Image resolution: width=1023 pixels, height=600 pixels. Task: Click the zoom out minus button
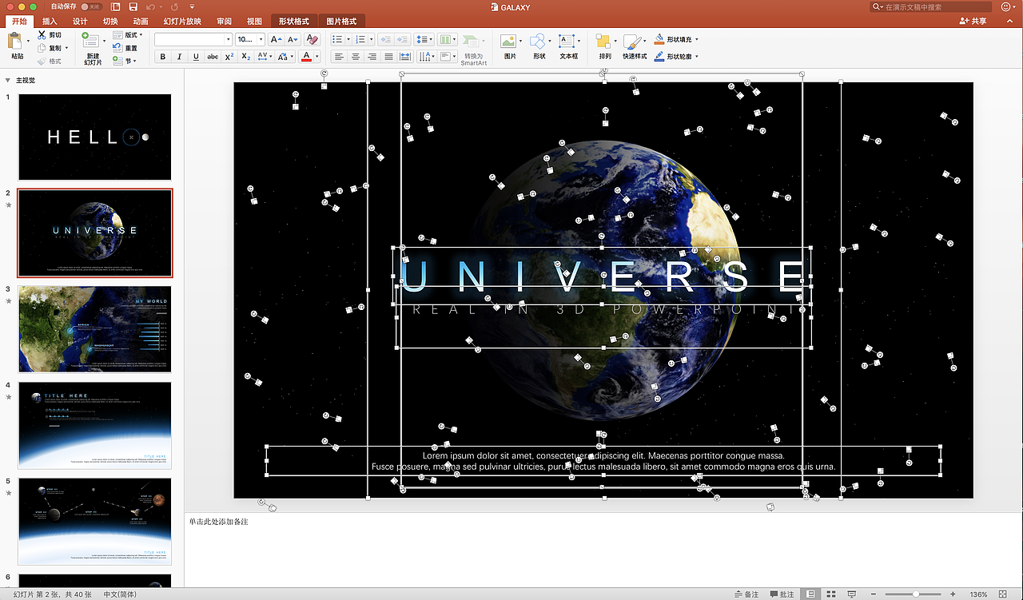[x=874, y=594]
